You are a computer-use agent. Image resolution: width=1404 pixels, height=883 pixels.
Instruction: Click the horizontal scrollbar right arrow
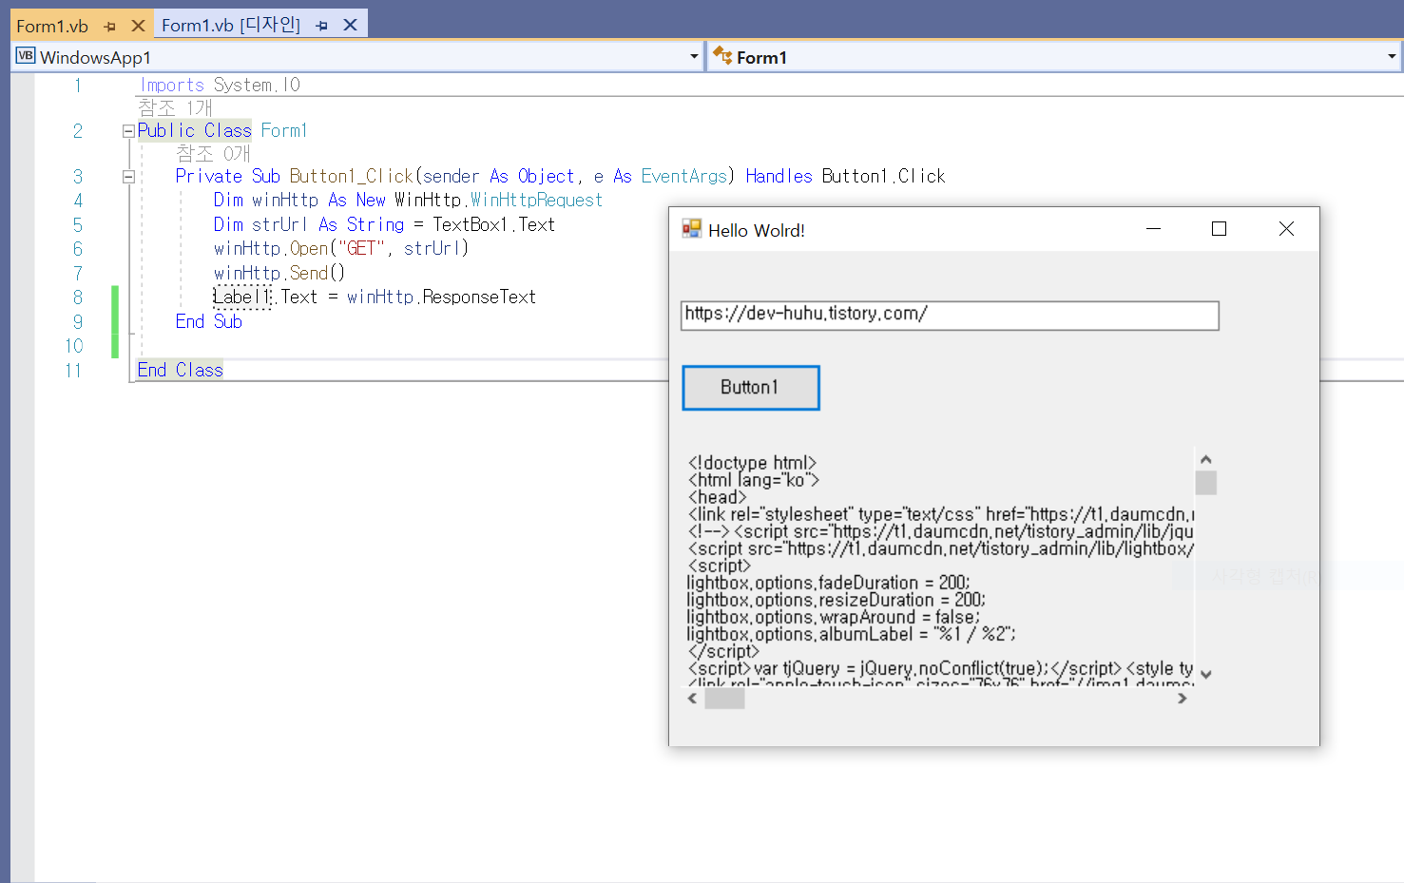point(1183,699)
